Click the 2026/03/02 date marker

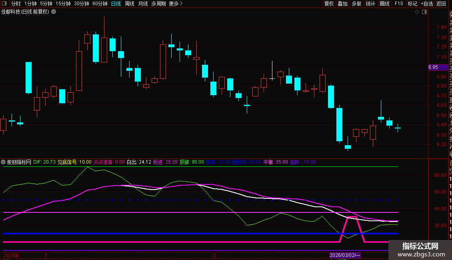345,255
